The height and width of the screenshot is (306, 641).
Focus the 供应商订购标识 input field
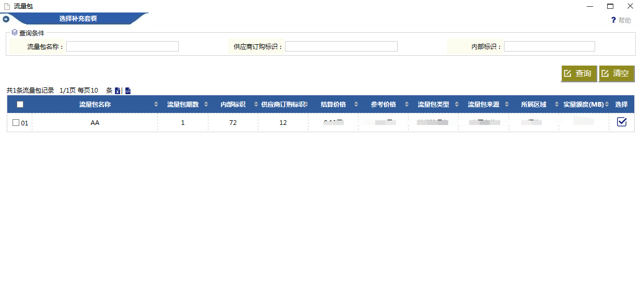341,46
